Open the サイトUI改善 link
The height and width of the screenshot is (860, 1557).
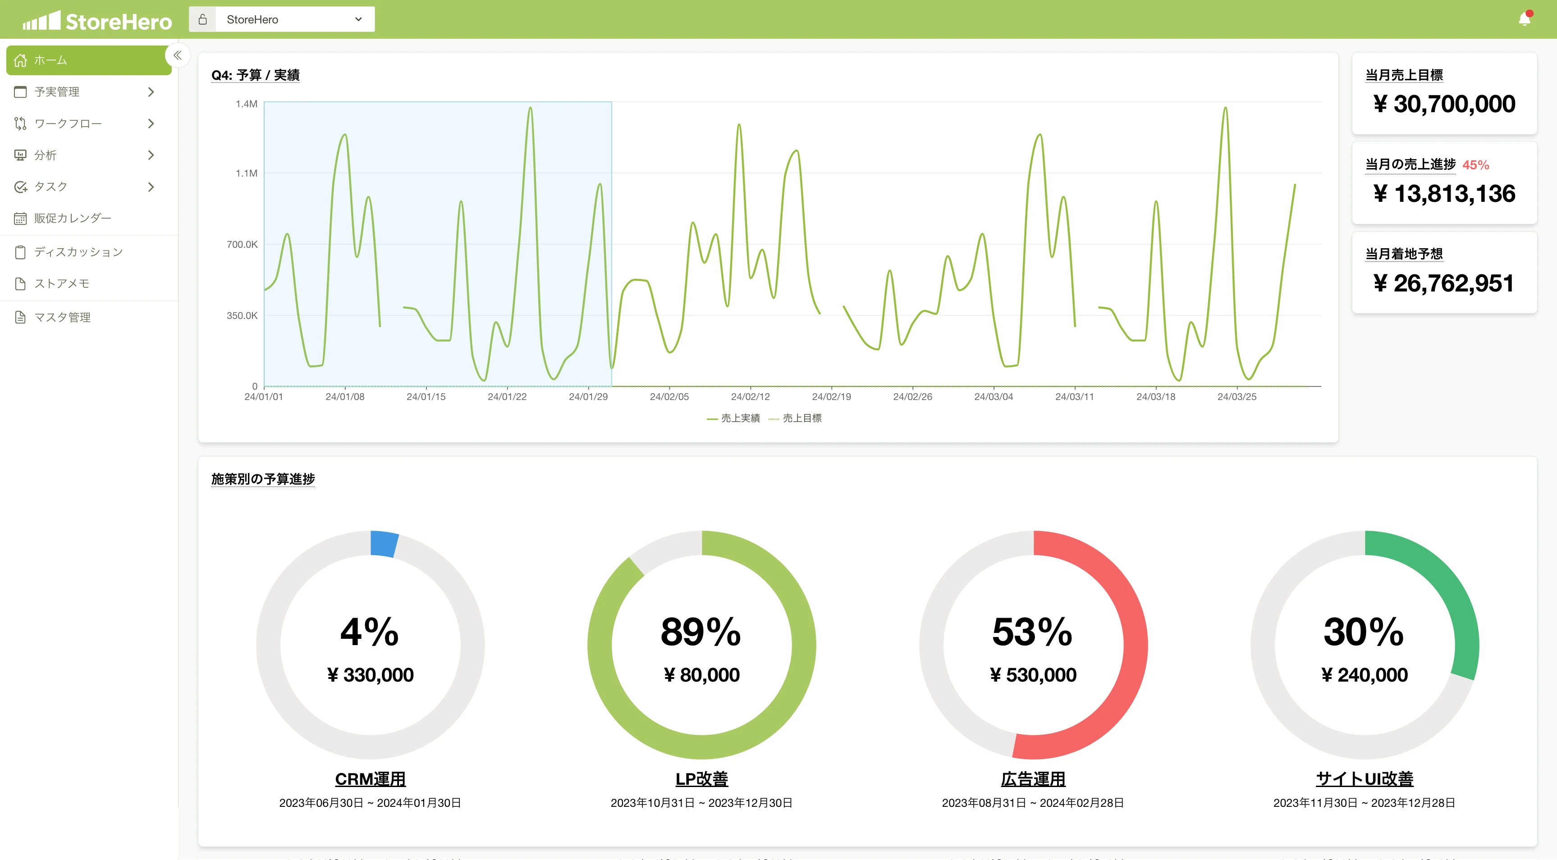pyautogui.click(x=1364, y=779)
